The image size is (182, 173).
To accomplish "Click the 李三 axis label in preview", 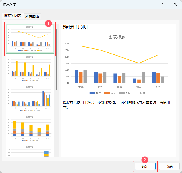I will pos(81,87).
